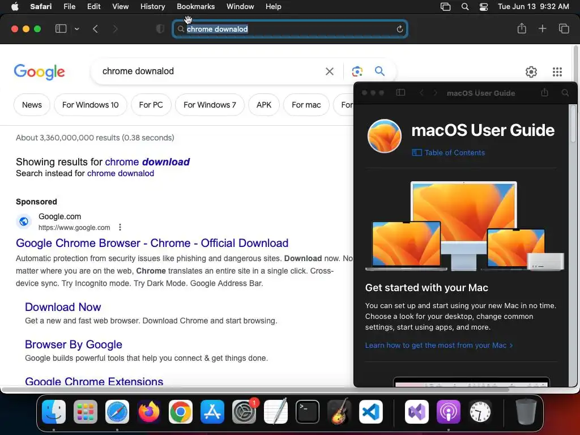
Task: Open the Trash in the Dock
Action: [x=526, y=412]
